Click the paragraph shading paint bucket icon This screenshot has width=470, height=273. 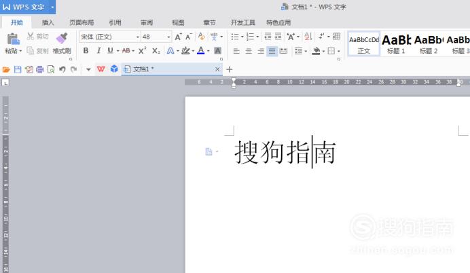pos(316,51)
